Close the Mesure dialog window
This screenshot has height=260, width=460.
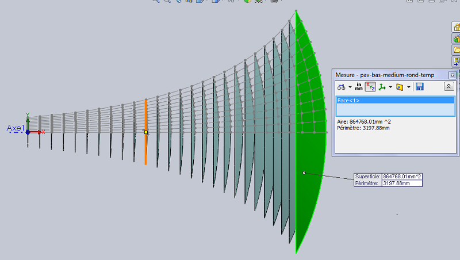pos(453,75)
